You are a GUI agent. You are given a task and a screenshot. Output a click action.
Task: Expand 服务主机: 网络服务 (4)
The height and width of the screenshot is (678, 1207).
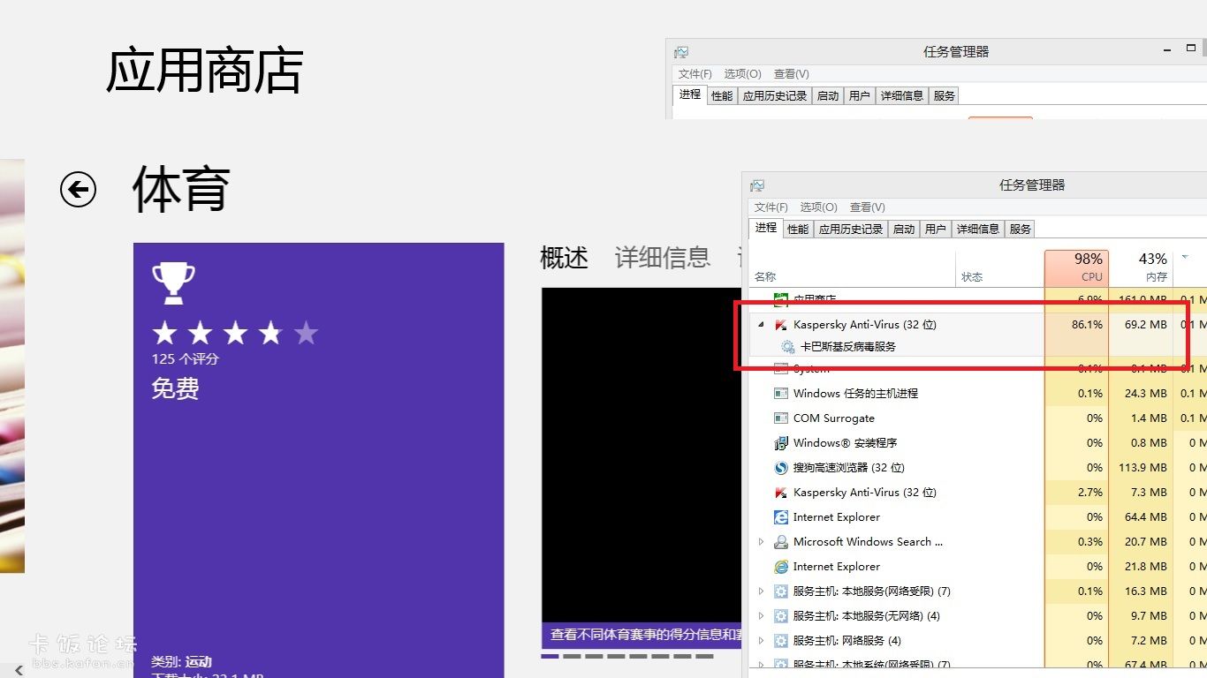click(761, 641)
